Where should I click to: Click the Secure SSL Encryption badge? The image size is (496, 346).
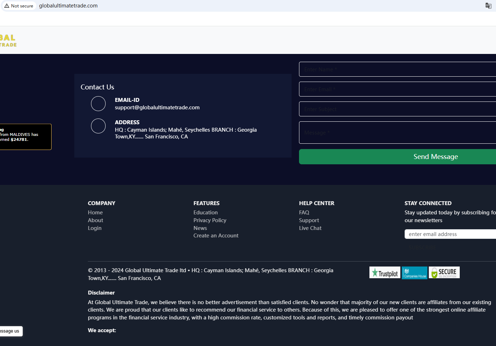444,273
